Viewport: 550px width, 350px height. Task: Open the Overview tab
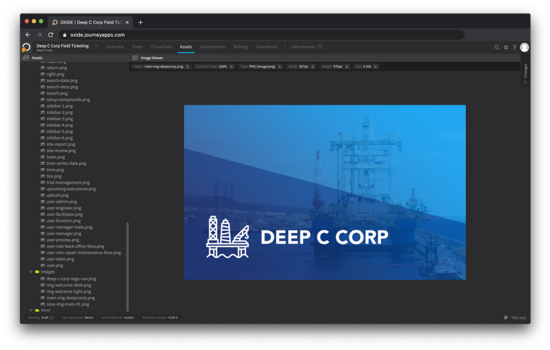coord(115,47)
